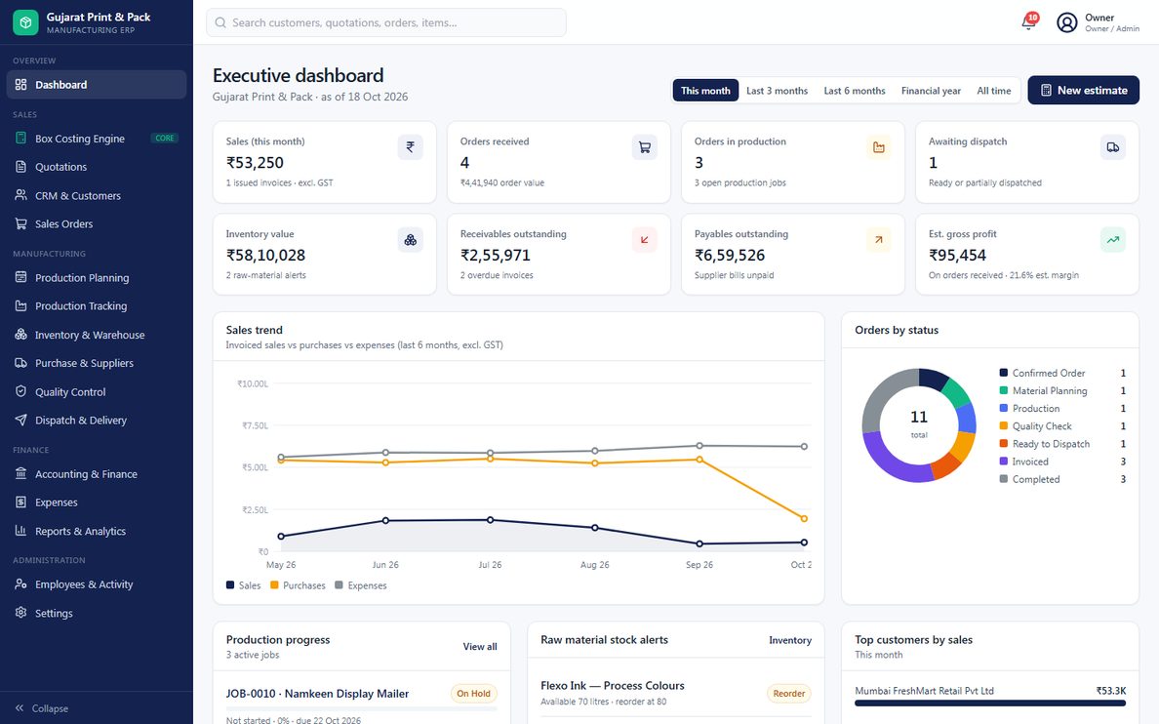Click the search magnifier icon
Viewport: 1159px width, 724px height.
pos(220,22)
